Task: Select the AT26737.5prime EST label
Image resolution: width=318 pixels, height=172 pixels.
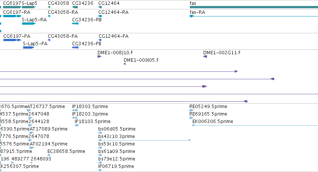Action: tap(46, 107)
